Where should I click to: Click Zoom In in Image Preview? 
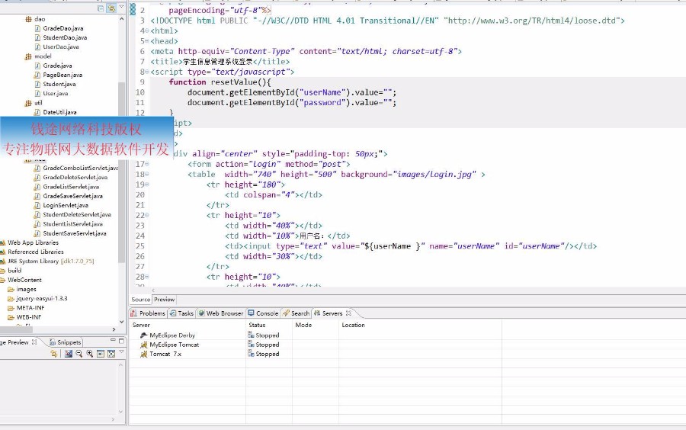tap(90, 354)
